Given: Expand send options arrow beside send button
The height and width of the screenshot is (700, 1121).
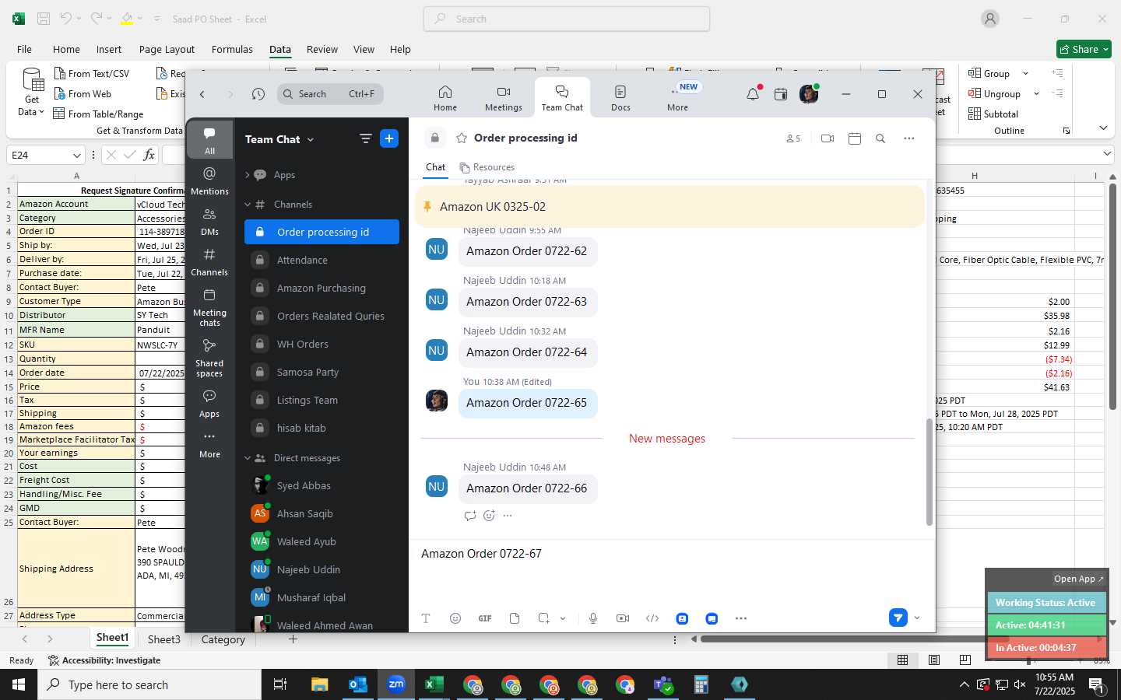Looking at the screenshot, I should tap(917, 618).
